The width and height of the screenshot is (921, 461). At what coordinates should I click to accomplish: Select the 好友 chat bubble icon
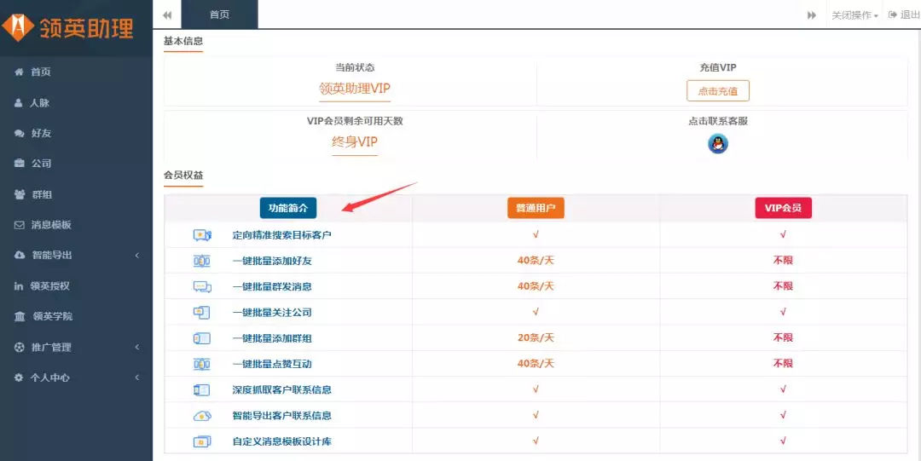[20, 133]
